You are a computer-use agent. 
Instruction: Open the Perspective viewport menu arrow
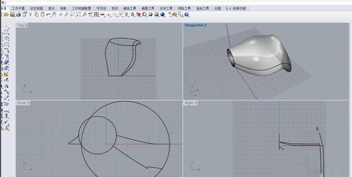click(x=206, y=25)
